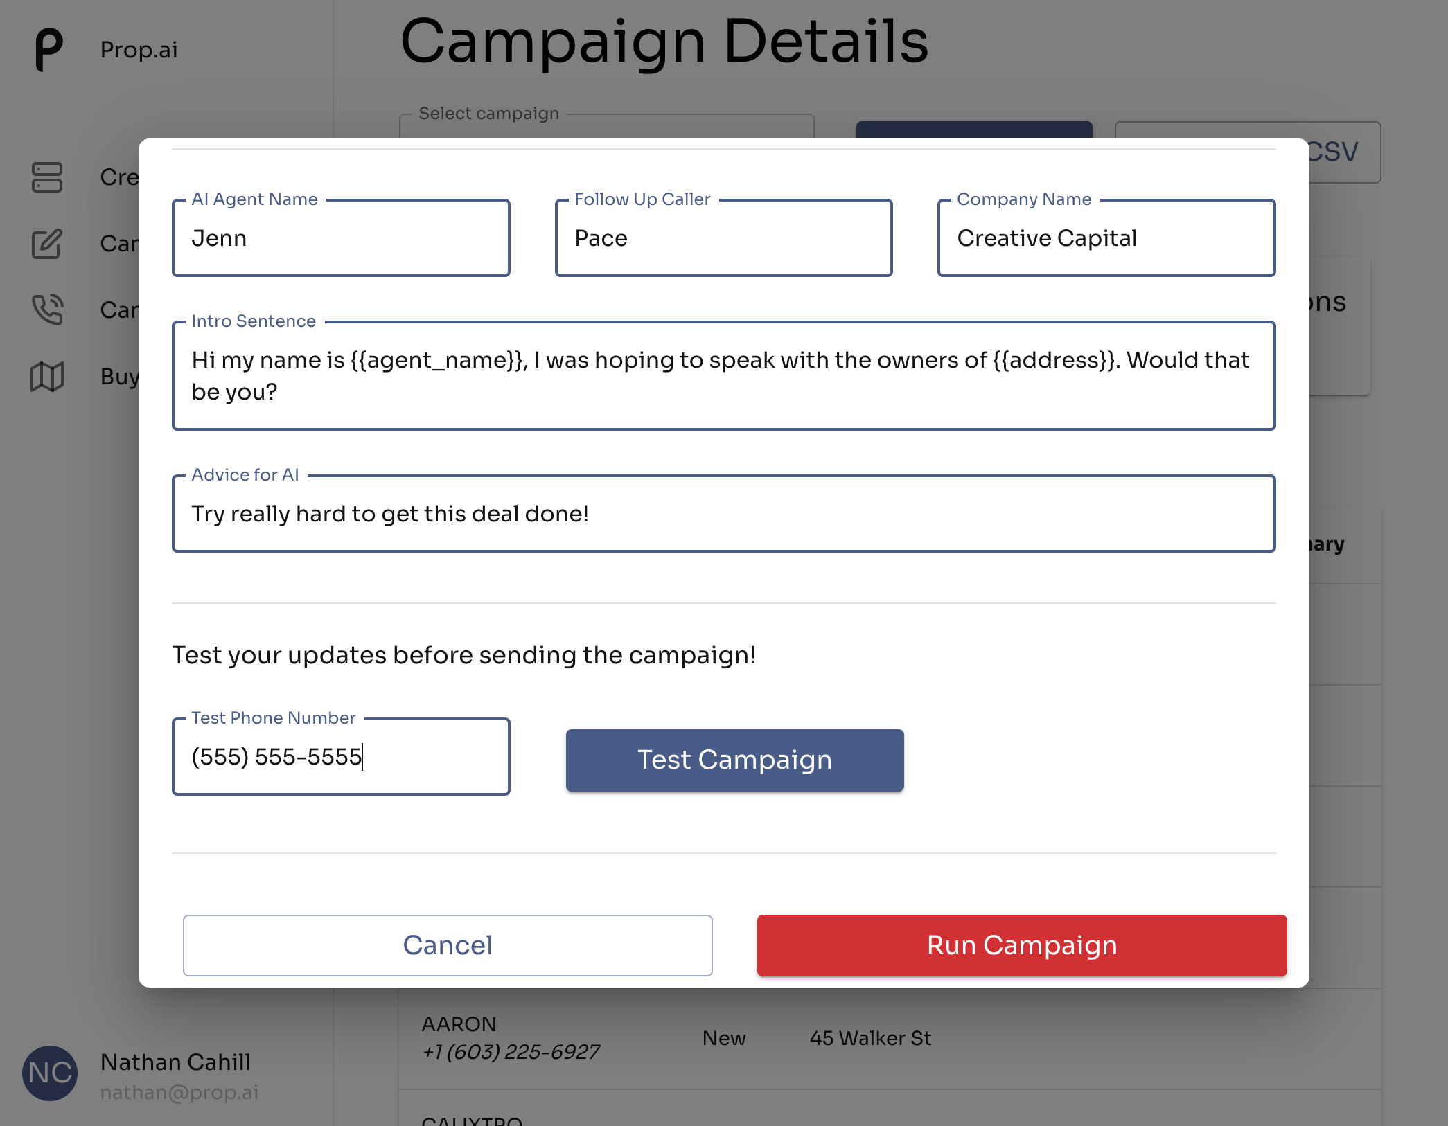Image resolution: width=1448 pixels, height=1126 pixels.
Task: Click Nathan Cahill account name
Action: [x=175, y=1062]
